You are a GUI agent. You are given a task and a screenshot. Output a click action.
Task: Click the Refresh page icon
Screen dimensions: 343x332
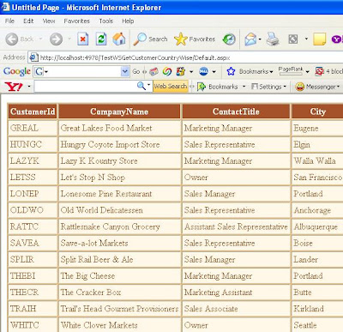(101, 39)
